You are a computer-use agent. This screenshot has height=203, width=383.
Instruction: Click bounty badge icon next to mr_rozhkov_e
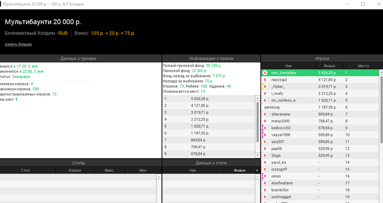coord(265,100)
